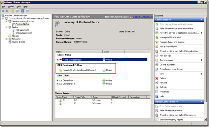Click the Refresh action icon
Viewport: 209px width, 127px height.
(x=157, y=87)
